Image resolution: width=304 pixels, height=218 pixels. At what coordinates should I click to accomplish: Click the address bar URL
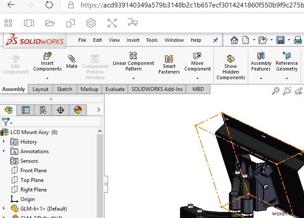(192, 5)
